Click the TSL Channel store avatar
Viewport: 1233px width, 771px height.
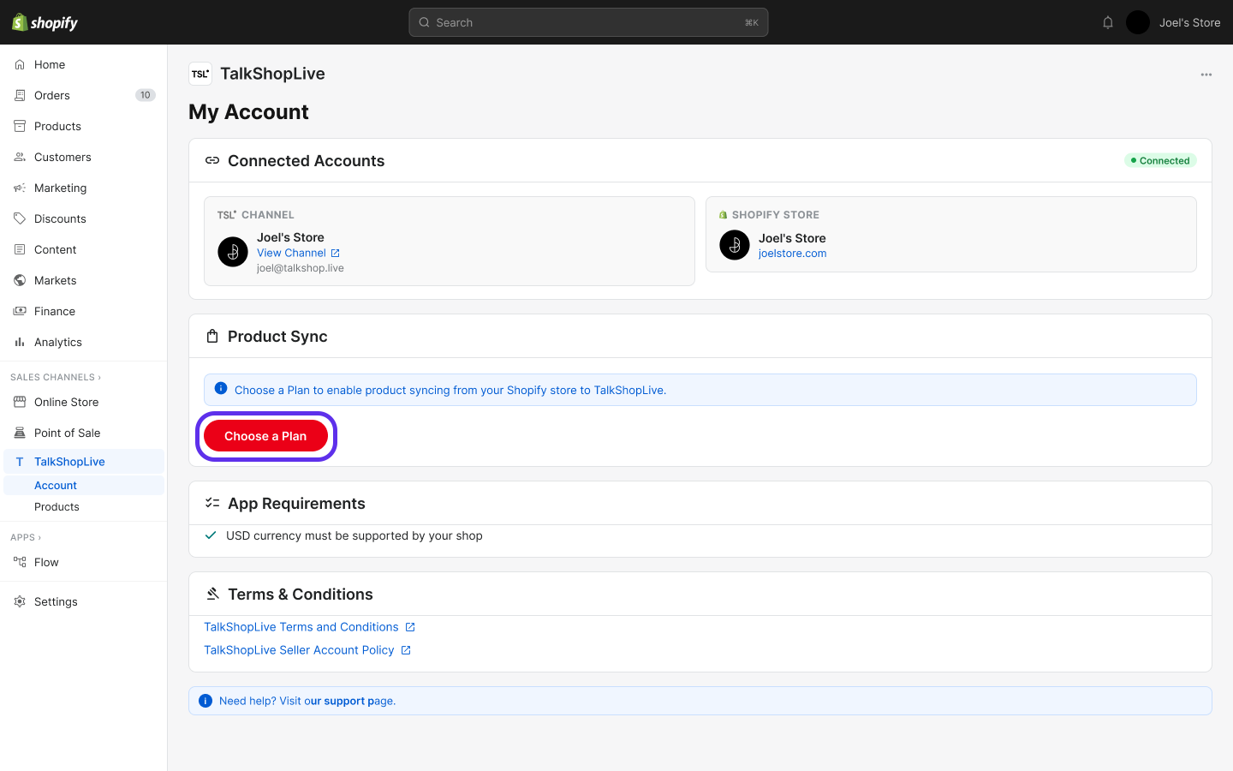pos(233,252)
